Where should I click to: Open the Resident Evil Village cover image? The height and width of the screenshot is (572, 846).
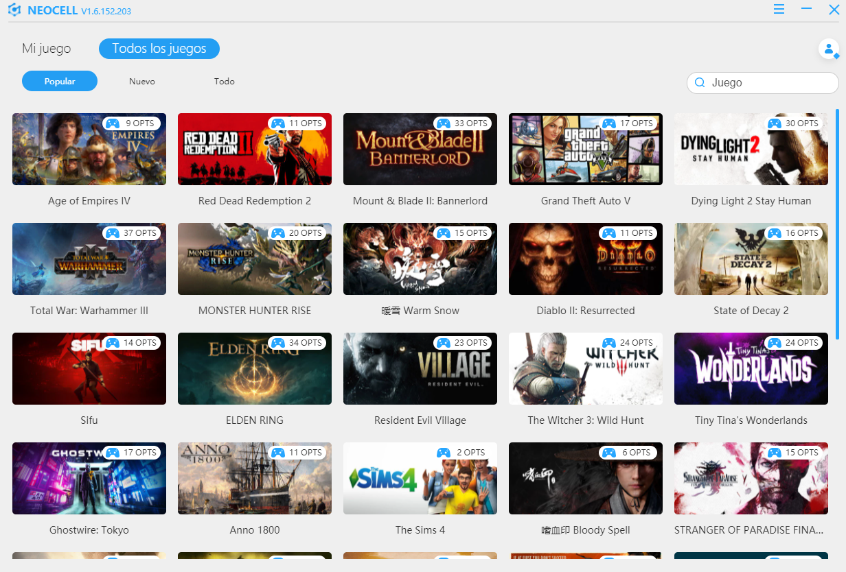tap(420, 369)
